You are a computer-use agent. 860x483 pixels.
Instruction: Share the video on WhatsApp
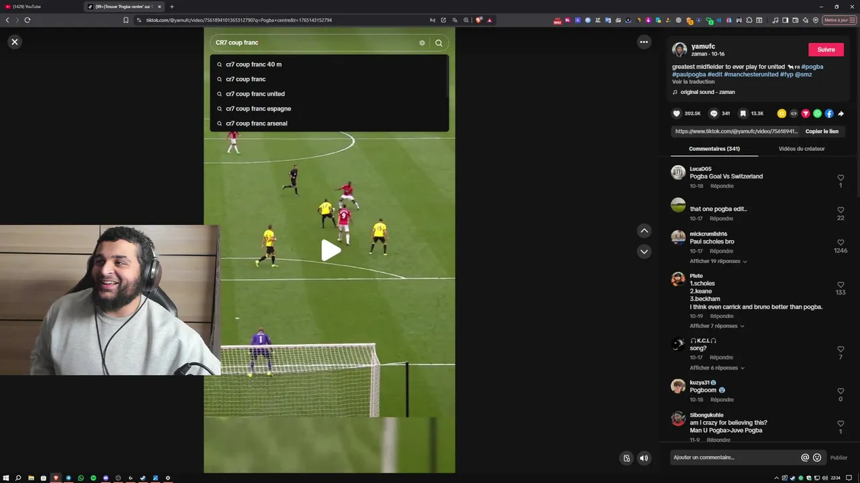click(x=817, y=113)
